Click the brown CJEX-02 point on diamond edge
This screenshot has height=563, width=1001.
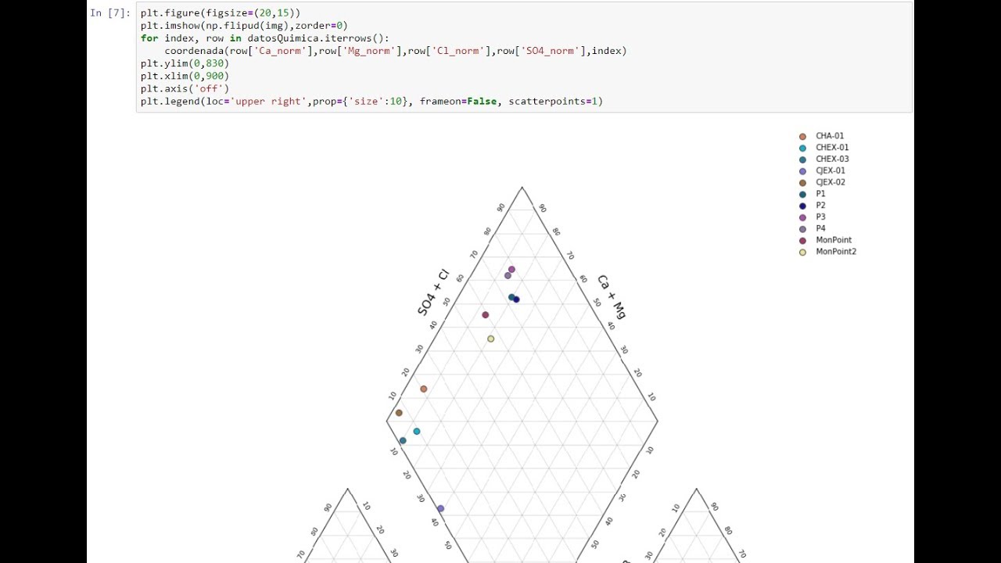pos(399,413)
